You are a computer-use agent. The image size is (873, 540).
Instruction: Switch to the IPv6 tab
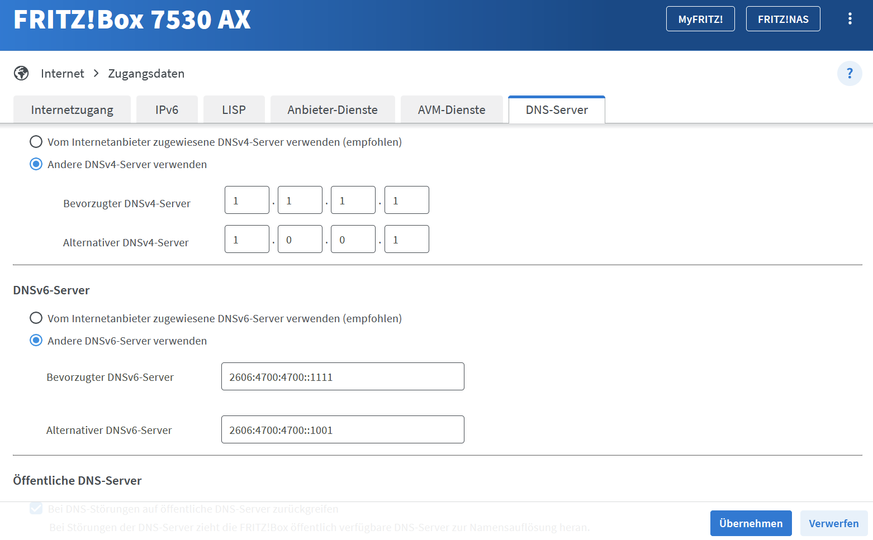coord(167,109)
